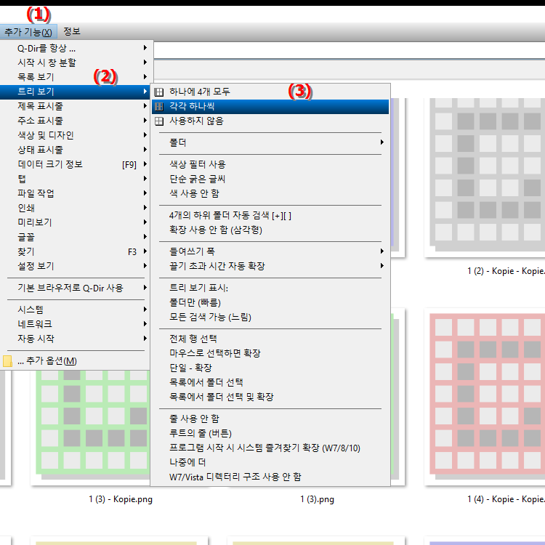Expand the 시작 시 창 분할 submenu
The height and width of the screenshot is (545, 545).
click(x=76, y=62)
